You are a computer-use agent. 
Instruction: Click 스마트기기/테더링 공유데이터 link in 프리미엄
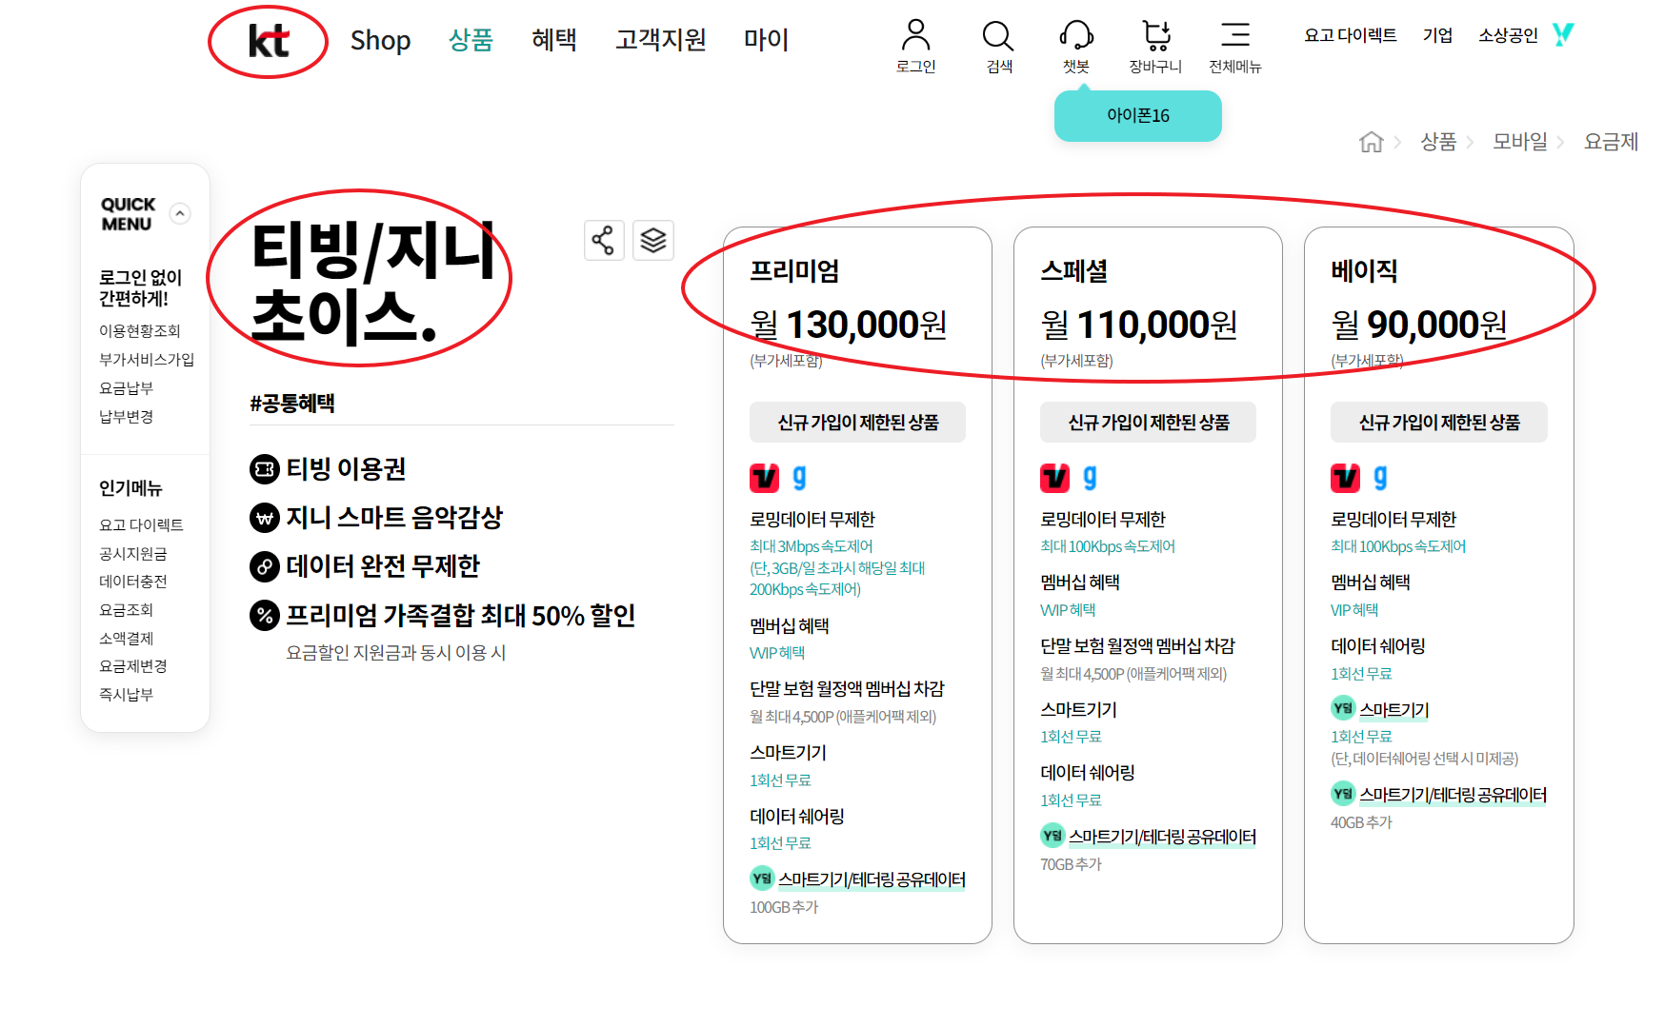(x=872, y=880)
